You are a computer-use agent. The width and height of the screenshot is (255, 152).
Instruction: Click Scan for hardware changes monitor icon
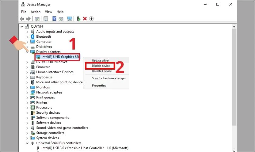click(x=70, y=19)
